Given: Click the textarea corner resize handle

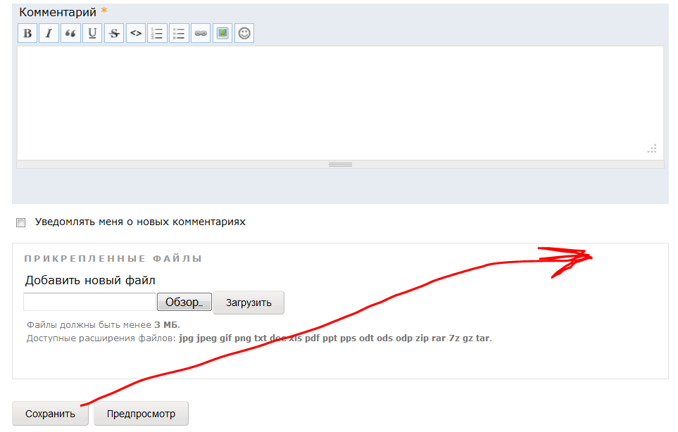Looking at the screenshot, I should point(652,148).
